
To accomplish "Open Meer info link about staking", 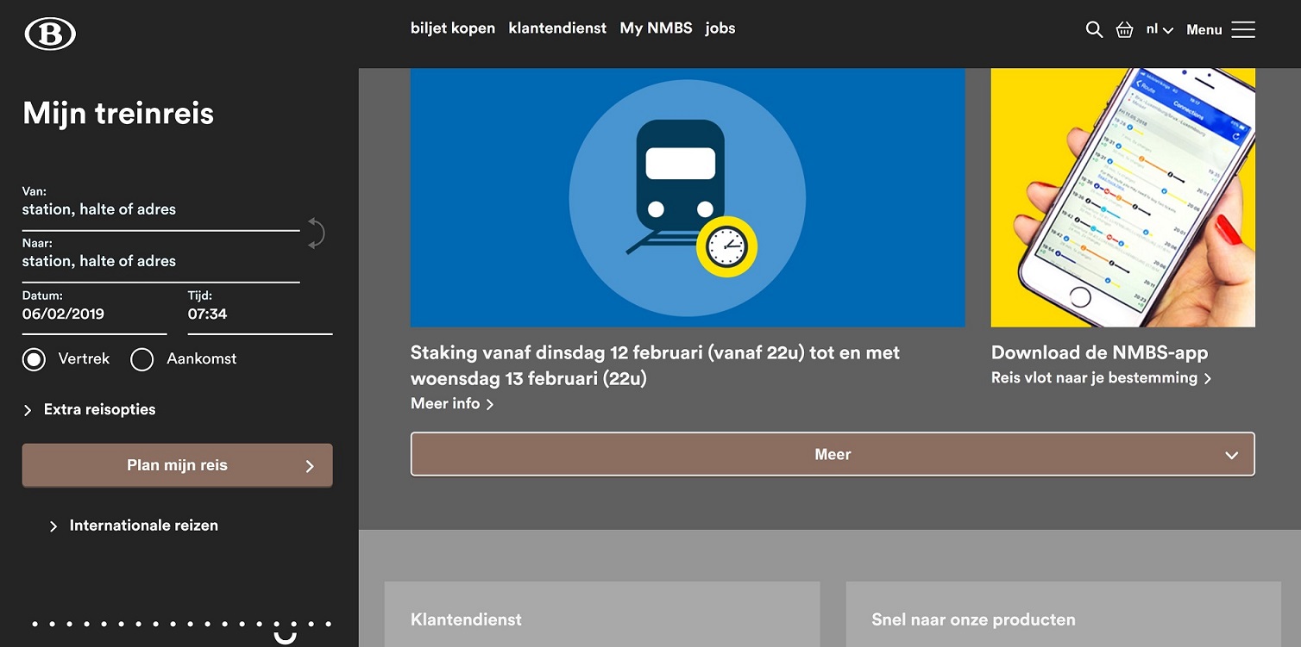I will click(452, 403).
